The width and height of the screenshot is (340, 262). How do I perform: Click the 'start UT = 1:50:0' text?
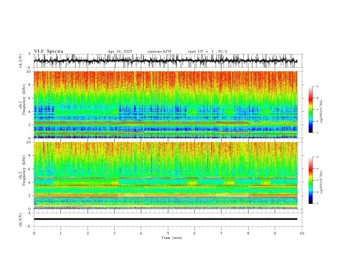point(207,51)
